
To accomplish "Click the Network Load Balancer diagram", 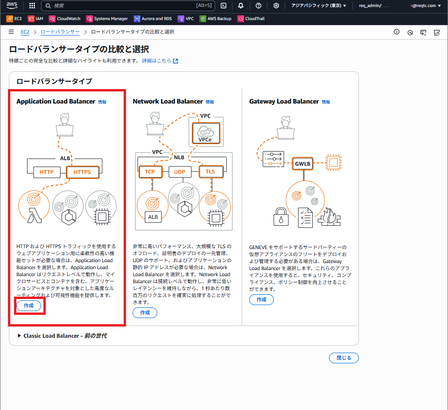I will coord(183,171).
